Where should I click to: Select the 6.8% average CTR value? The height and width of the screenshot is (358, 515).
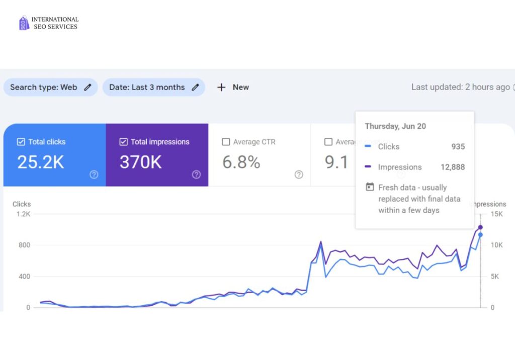[x=241, y=162]
